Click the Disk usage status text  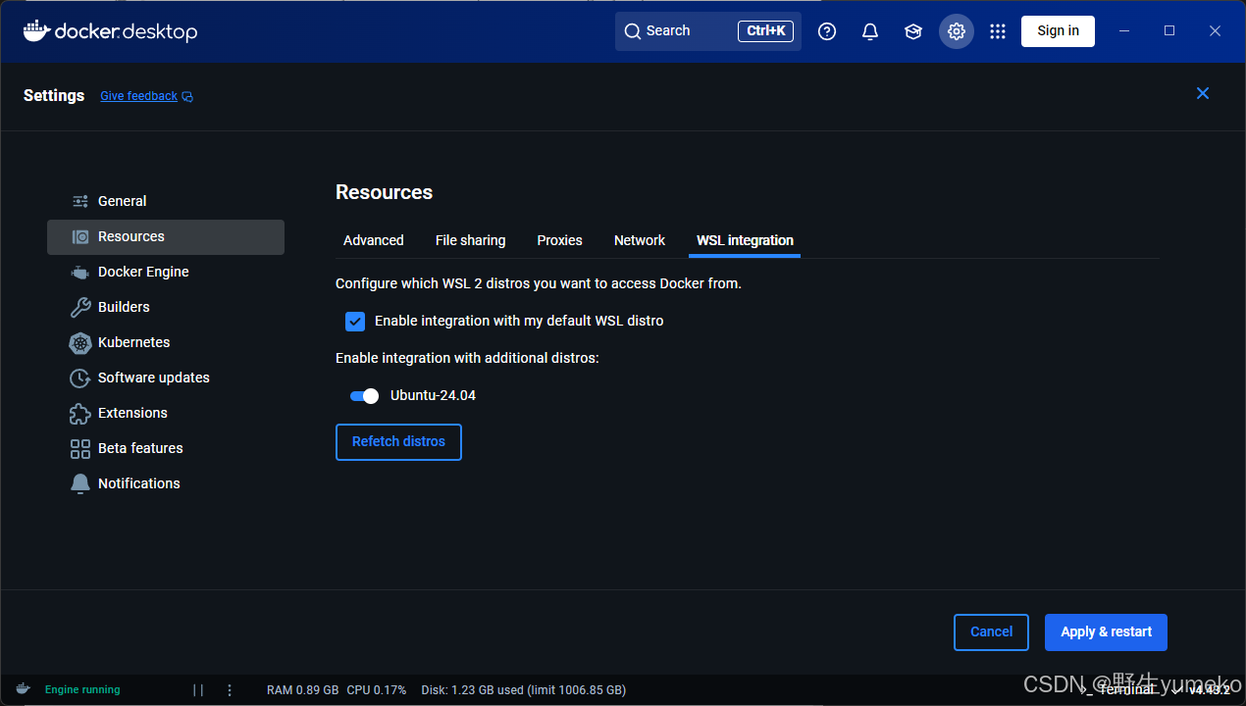coord(523,690)
